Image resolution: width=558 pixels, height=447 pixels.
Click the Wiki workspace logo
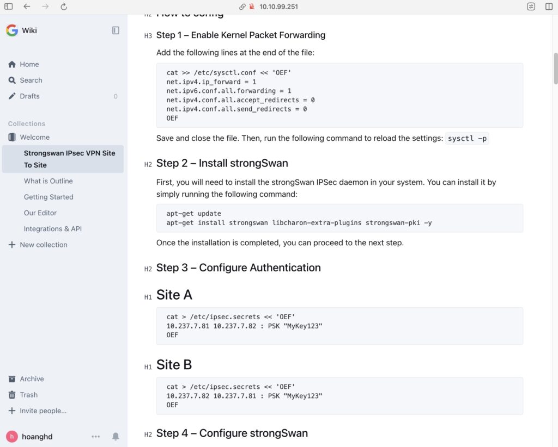(x=12, y=30)
